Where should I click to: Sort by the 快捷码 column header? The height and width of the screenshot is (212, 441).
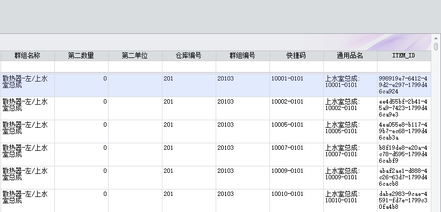[x=296, y=56]
